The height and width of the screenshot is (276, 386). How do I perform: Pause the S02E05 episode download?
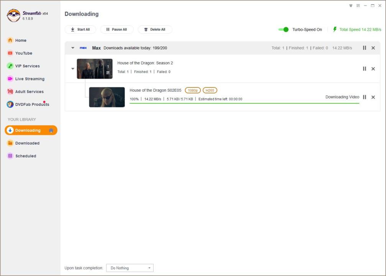pyautogui.click(x=364, y=97)
